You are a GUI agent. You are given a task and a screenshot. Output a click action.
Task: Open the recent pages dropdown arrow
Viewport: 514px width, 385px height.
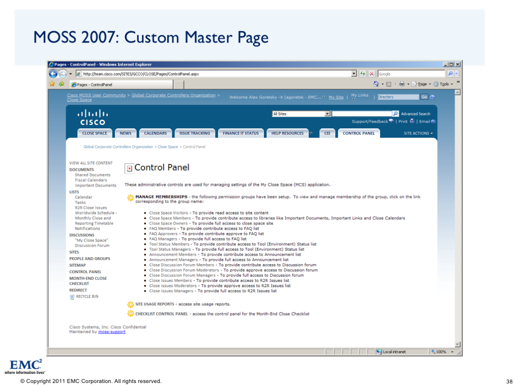[x=70, y=74]
